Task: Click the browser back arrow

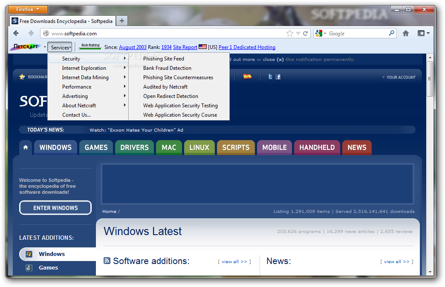Action: coord(16,34)
